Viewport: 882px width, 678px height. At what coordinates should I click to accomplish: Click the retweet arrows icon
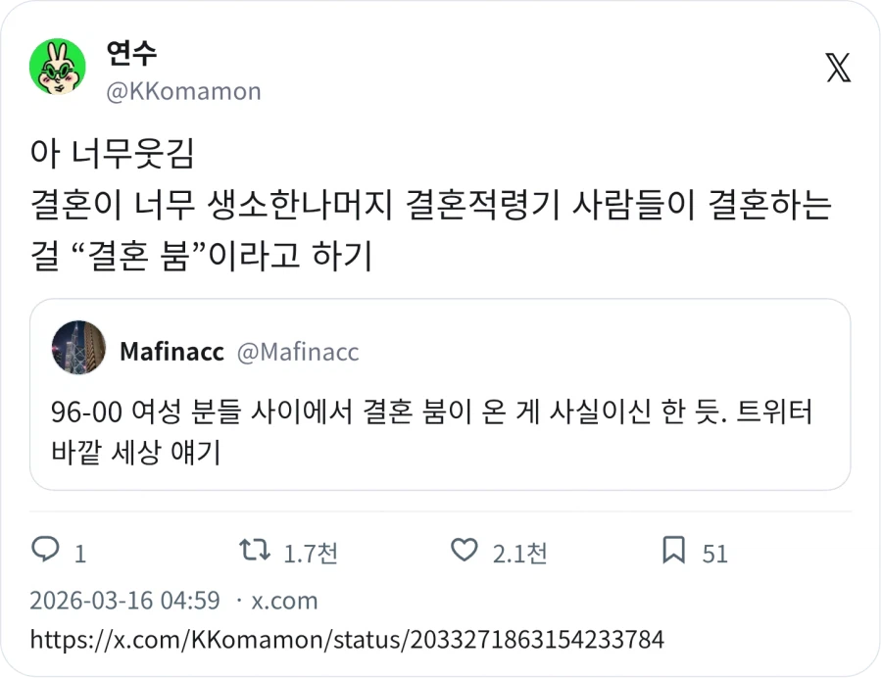tap(255, 553)
